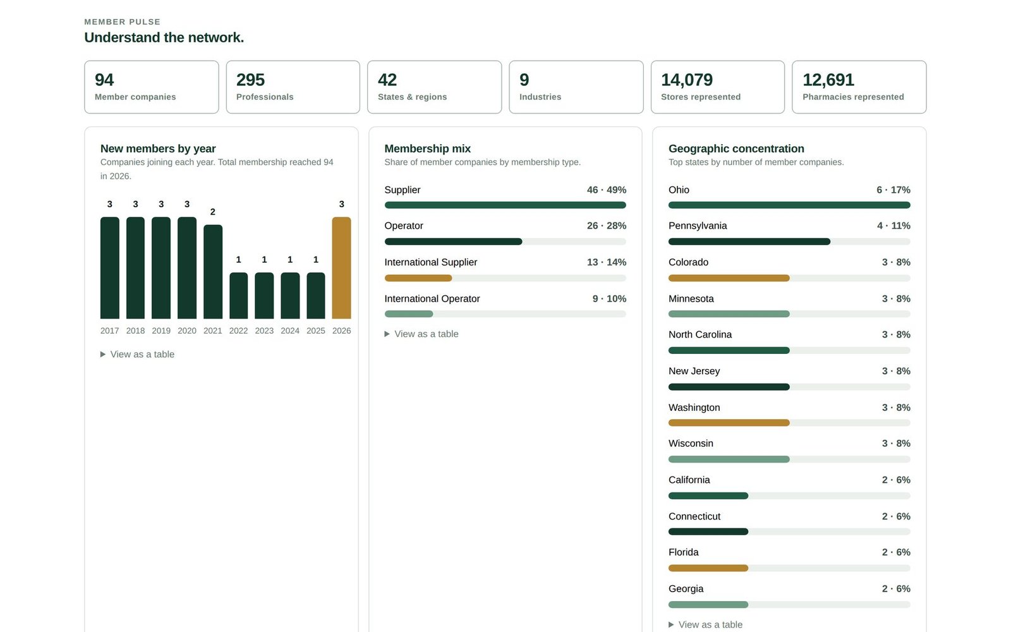
Task: Click the 'Connecticut' state label
Action: pyautogui.click(x=694, y=516)
